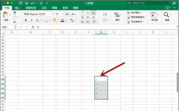
Task: Click the share add-person icon
Action: coord(174,3)
